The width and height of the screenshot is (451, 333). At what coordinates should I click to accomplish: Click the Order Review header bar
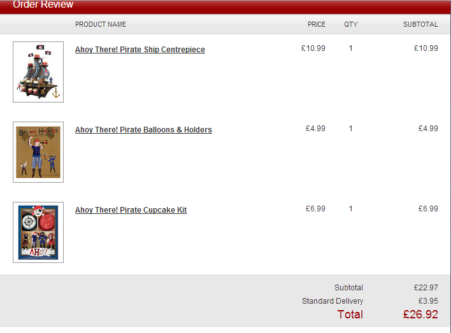point(225,6)
